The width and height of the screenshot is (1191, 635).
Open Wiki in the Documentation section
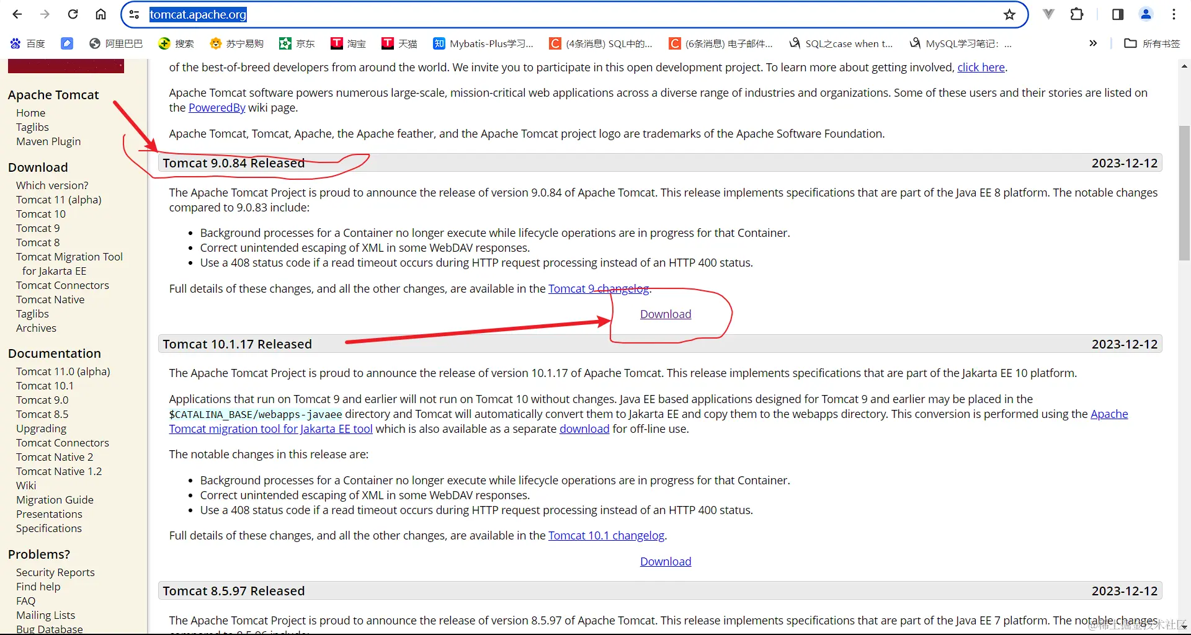click(26, 486)
